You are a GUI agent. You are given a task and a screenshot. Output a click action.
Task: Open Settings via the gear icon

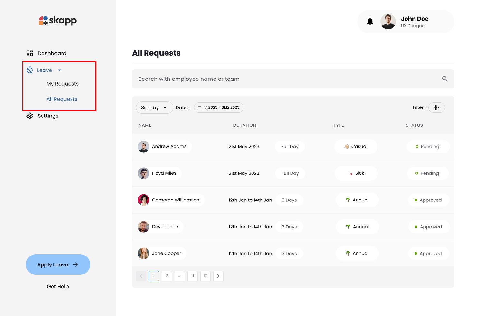tap(29, 116)
